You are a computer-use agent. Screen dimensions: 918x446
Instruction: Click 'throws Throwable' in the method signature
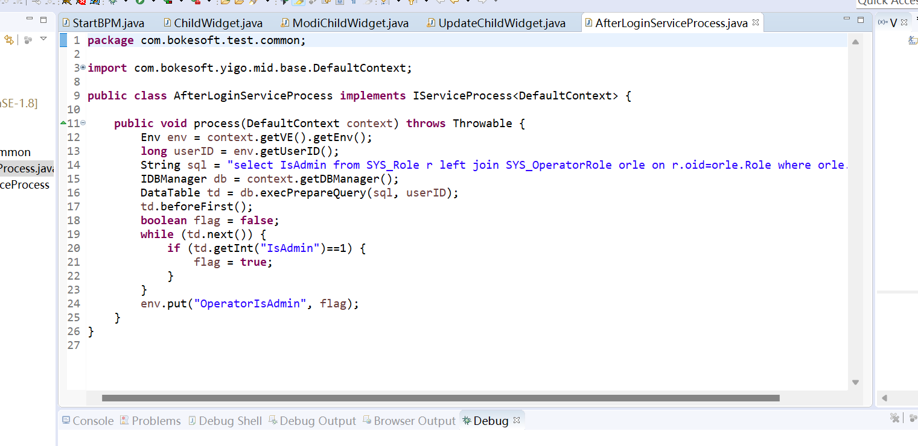(459, 123)
